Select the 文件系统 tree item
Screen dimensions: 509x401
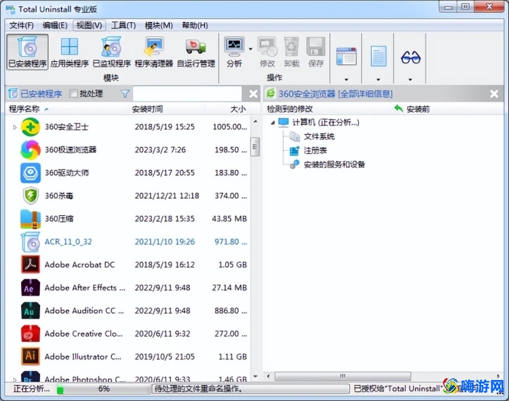click(319, 136)
